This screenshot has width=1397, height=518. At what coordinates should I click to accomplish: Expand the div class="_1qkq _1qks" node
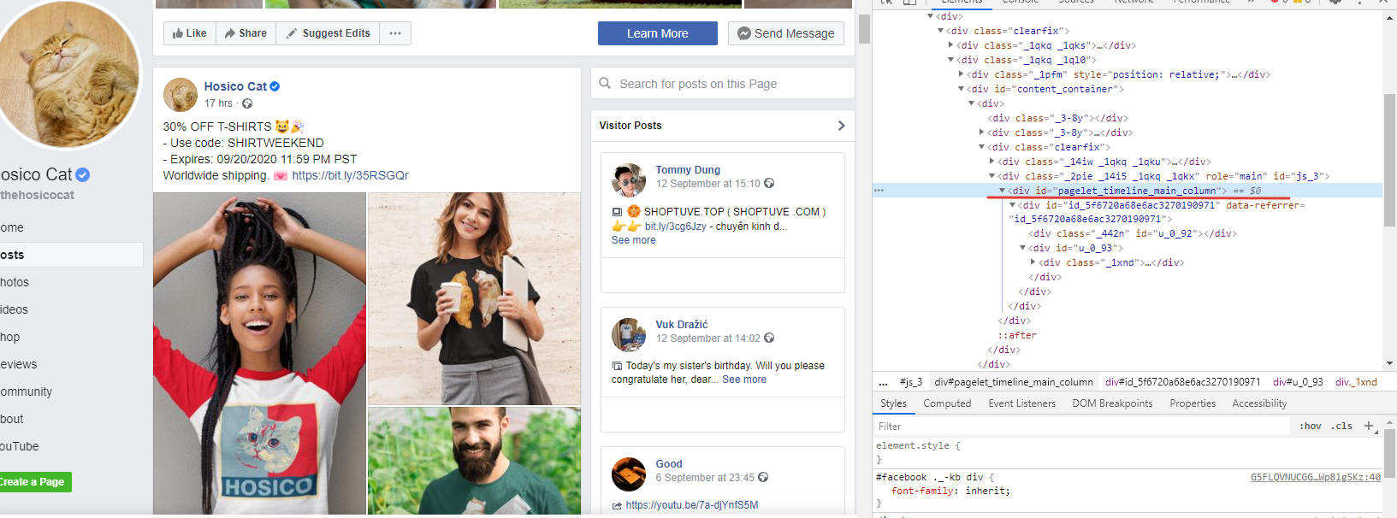(x=951, y=45)
